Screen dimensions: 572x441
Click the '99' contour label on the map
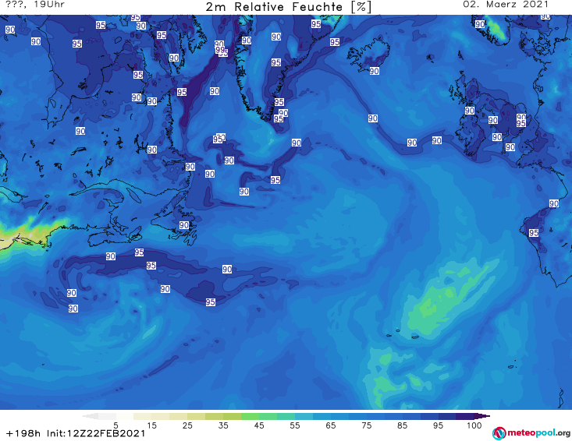[219, 50]
